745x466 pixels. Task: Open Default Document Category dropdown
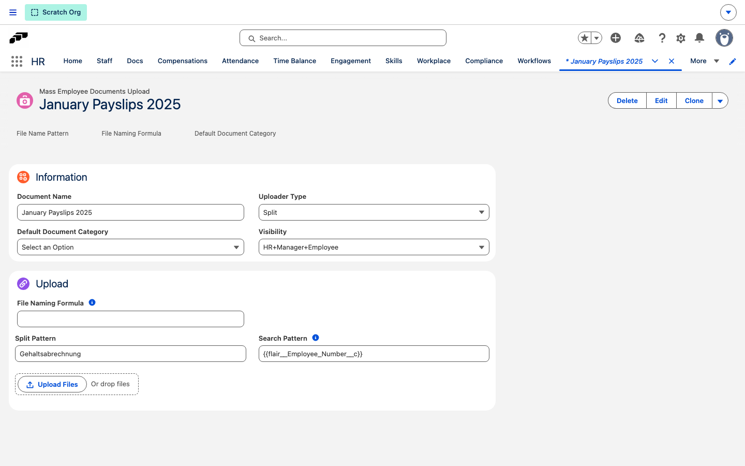tap(130, 247)
